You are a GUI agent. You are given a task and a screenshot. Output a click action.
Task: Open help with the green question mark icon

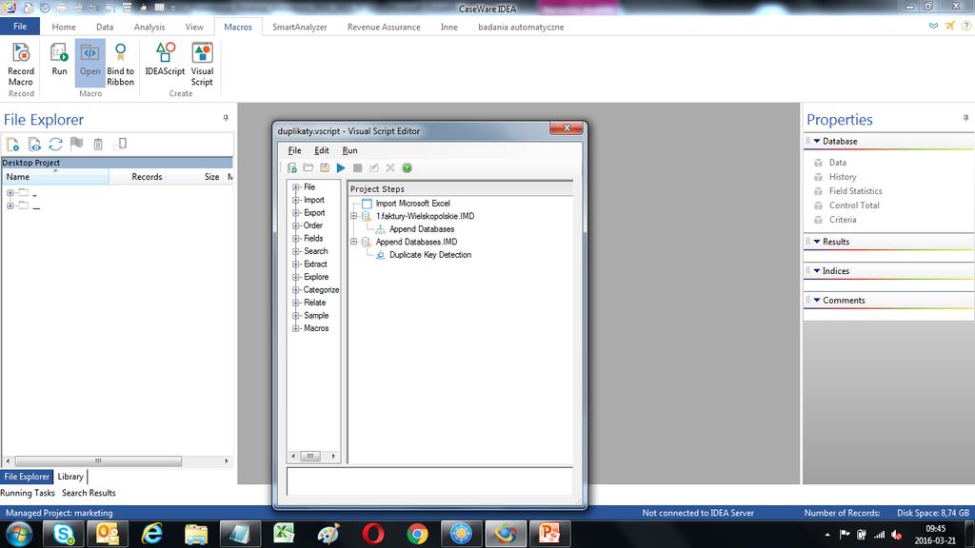[x=407, y=167]
